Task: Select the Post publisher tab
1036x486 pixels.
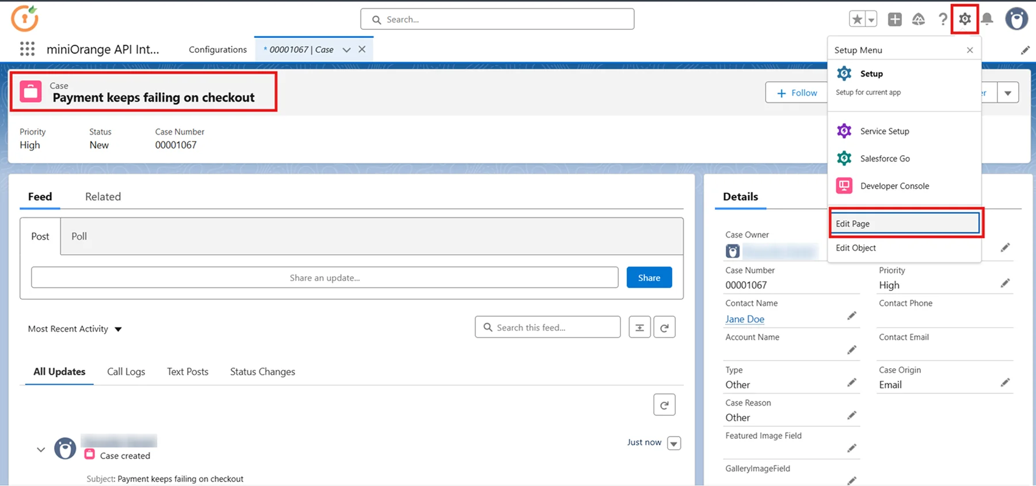Action: click(40, 236)
